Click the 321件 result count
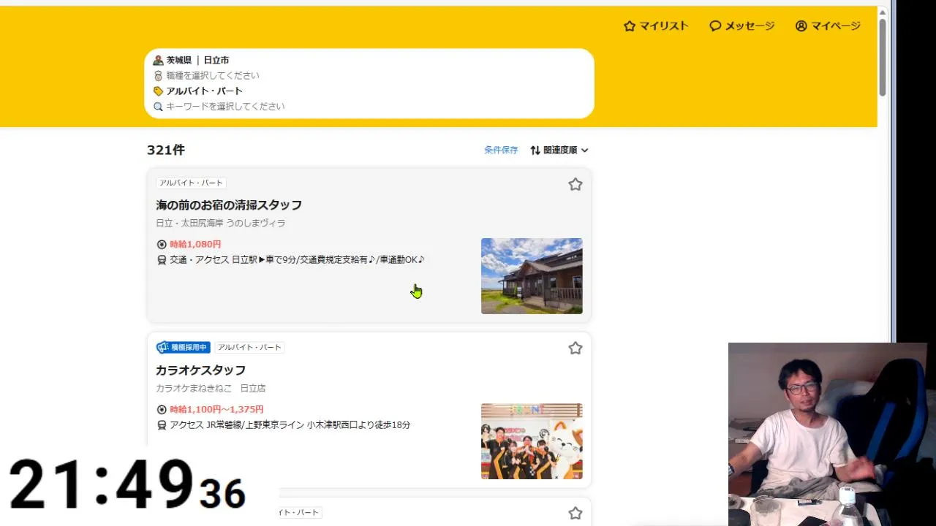The width and height of the screenshot is (936, 526). tap(166, 150)
